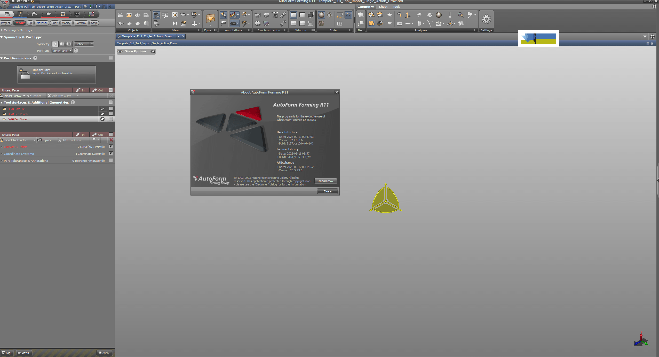Expand Meshing & Settings section
Screen dimensions: 659x357
(2, 30)
